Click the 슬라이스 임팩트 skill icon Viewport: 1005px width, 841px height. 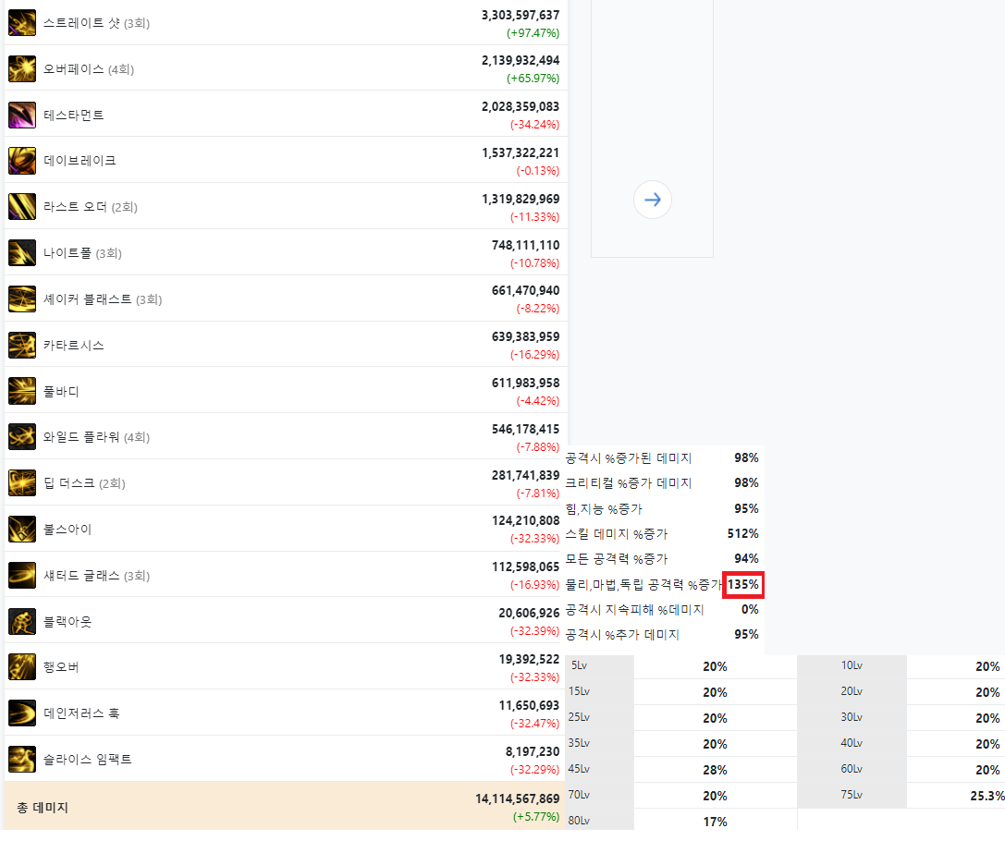click(x=22, y=759)
